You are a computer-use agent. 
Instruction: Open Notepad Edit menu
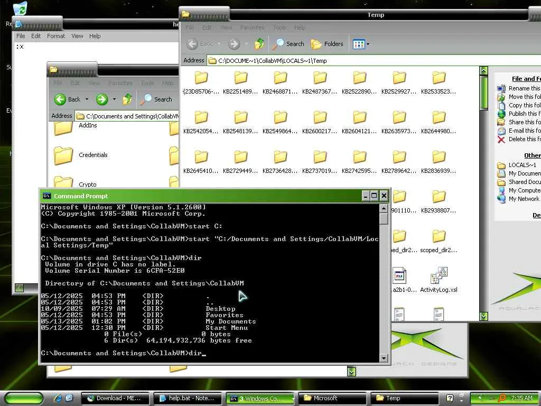click(36, 36)
